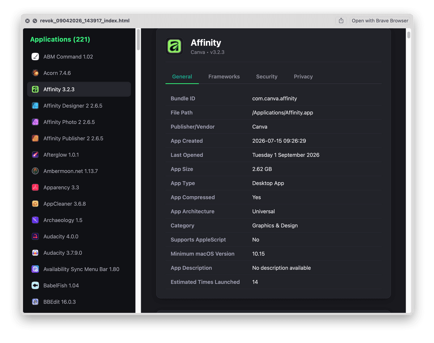Click the 10.15 minimum macOS value
Image resolution: width=434 pixels, height=343 pixels.
coord(258,254)
